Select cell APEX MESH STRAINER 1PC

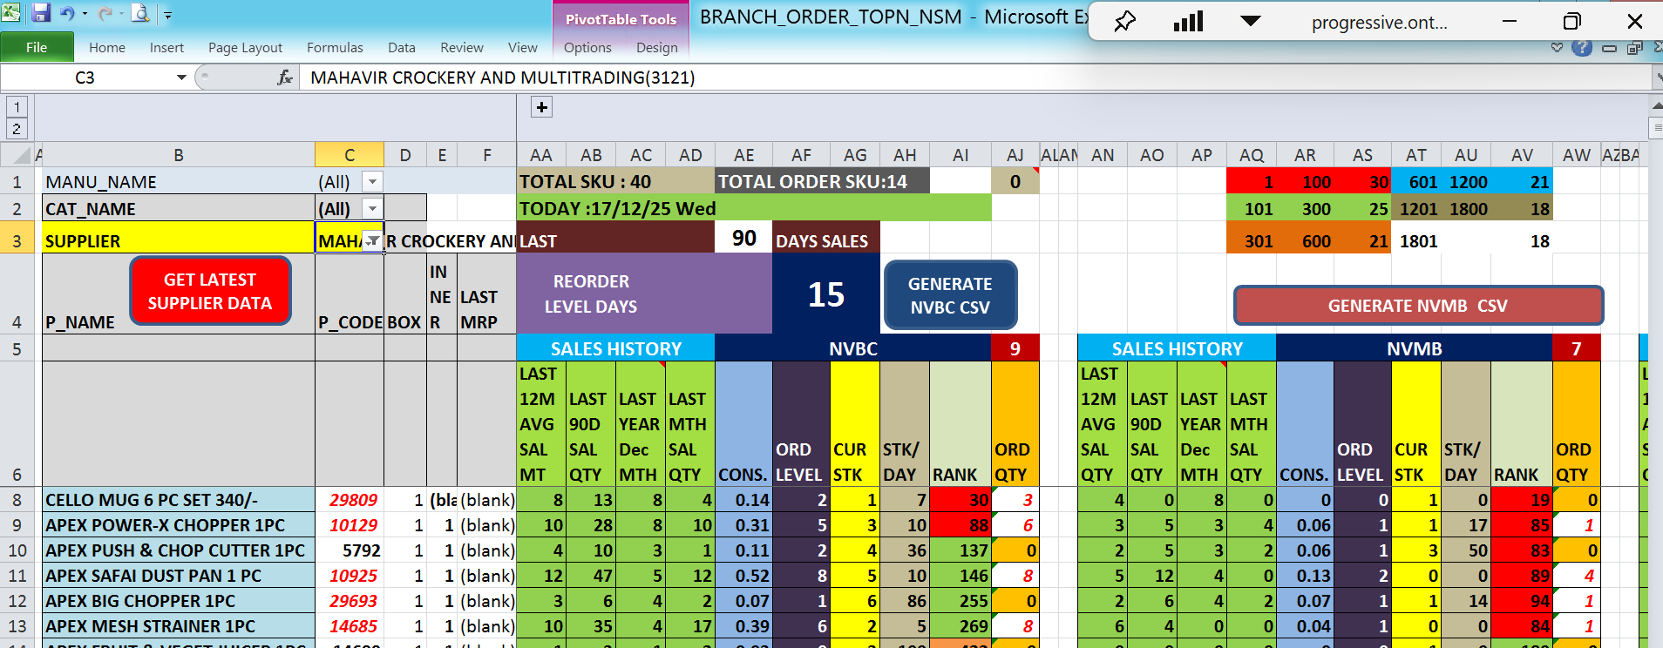pyautogui.click(x=179, y=626)
